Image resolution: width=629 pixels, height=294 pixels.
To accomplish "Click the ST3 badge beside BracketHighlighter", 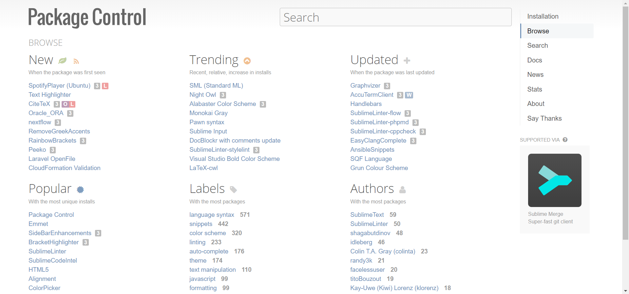I will (x=86, y=243).
